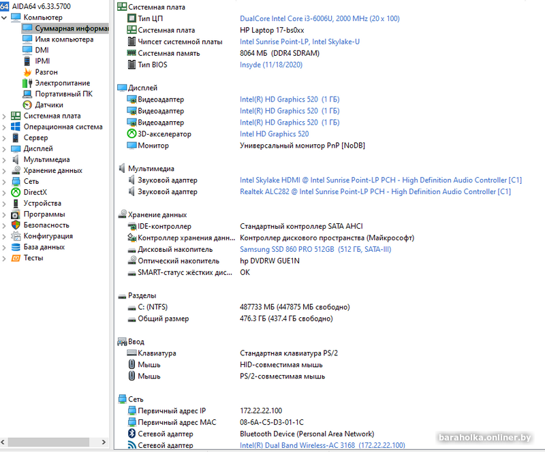Click the Мультимедиа speaker icon in tree

(16, 159)
